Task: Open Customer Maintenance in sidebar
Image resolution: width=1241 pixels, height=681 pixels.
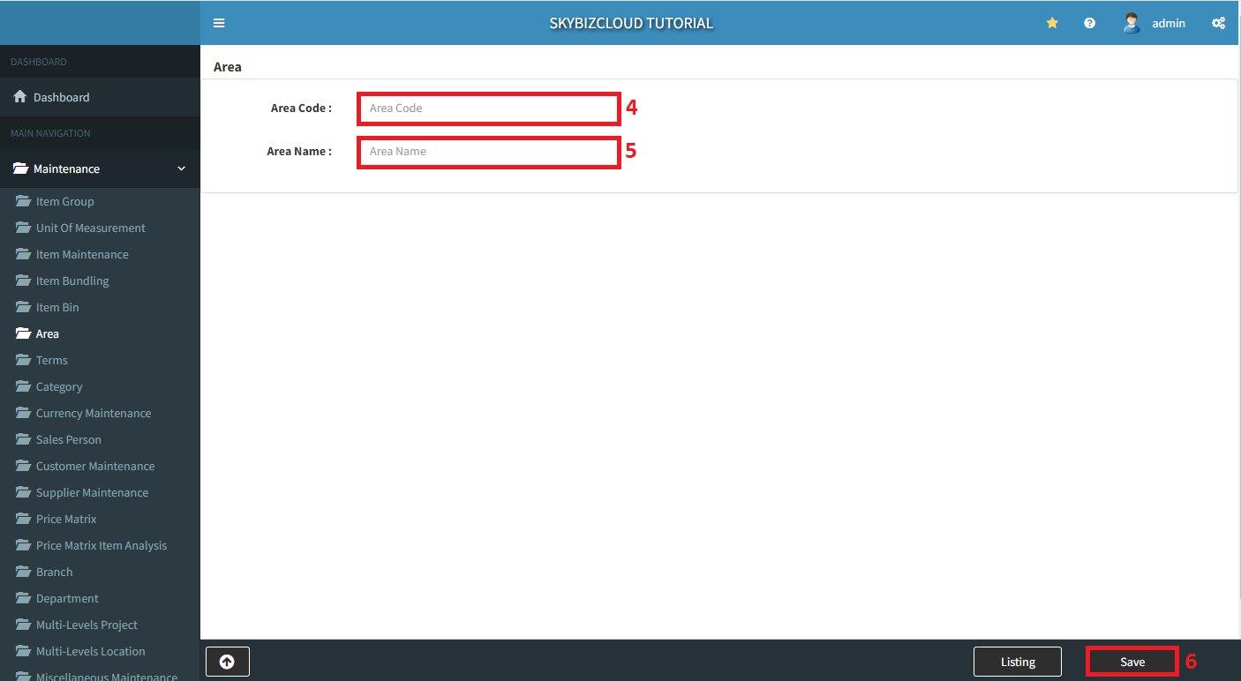Action: click(x=94, y=466)
